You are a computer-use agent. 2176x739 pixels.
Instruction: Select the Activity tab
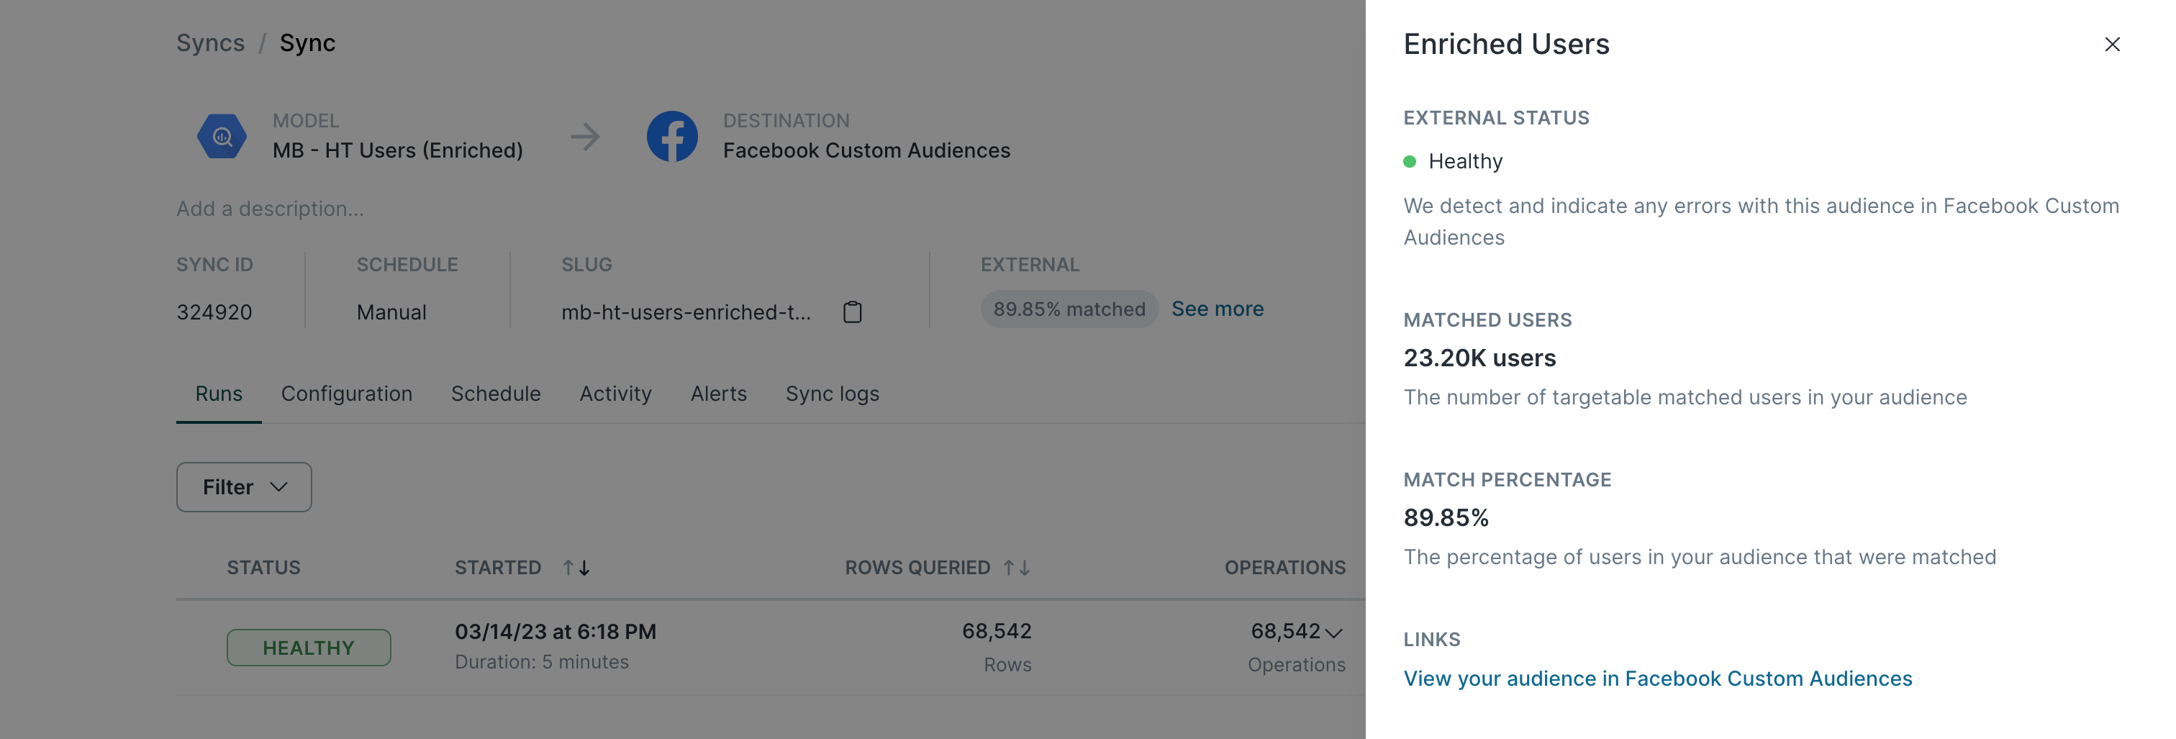pyautogui.click(x=615, y=394)
